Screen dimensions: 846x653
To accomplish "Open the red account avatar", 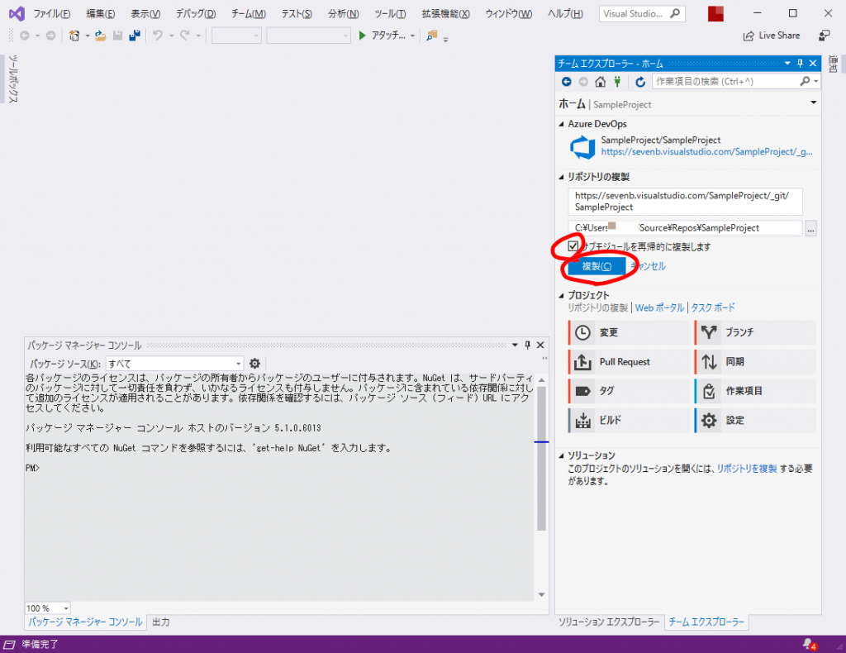I will [715, 13].
